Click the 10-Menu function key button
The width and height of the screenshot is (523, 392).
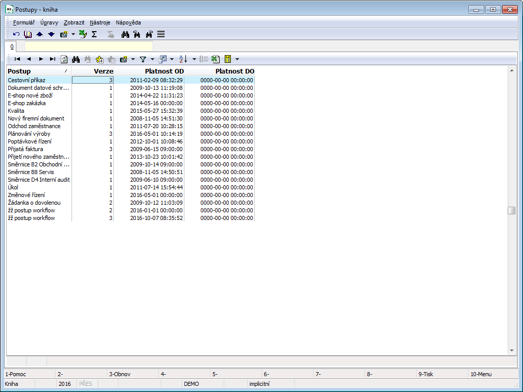pos(494,374)
